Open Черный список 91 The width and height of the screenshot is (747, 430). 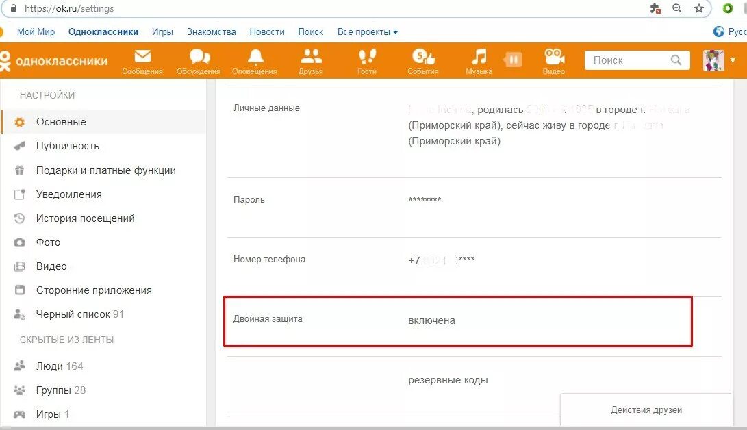104,314
